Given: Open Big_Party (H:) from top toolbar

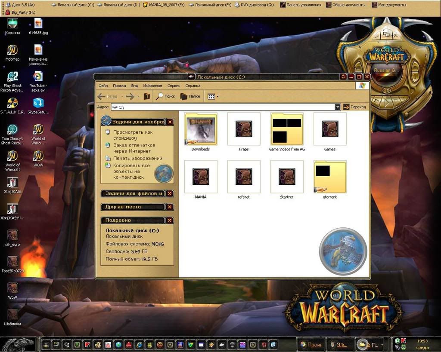Looking at the screenshot, I should [x=21, y=12].
